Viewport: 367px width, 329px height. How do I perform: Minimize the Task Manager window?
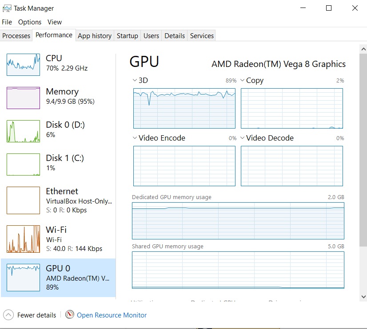tap(303, 8)
